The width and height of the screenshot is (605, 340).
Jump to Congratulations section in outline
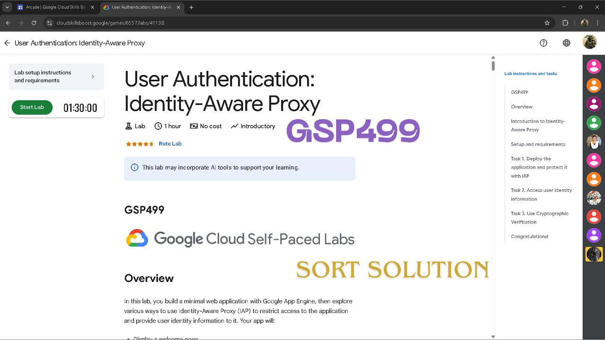(529, 237)
